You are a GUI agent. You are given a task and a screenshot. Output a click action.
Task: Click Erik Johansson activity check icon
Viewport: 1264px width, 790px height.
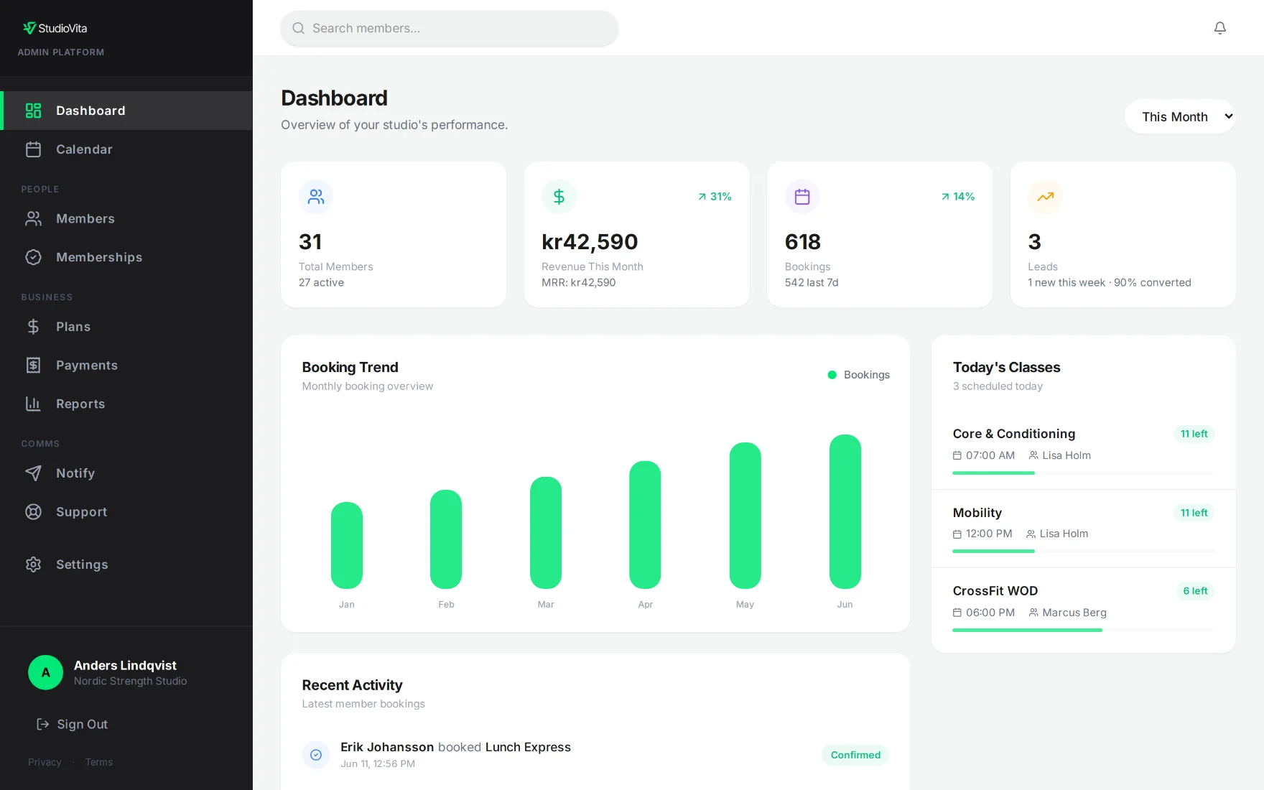point(316,755)
